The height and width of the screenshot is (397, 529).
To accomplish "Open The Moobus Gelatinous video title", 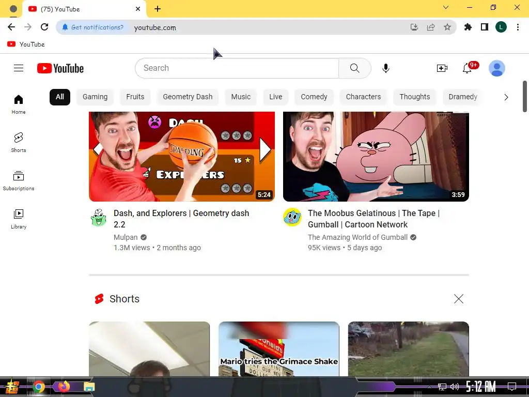I will (374, 219).
